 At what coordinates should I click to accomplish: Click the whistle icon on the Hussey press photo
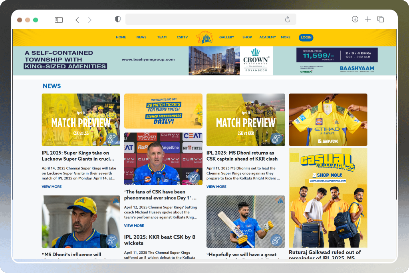click(x=194, y=177)
